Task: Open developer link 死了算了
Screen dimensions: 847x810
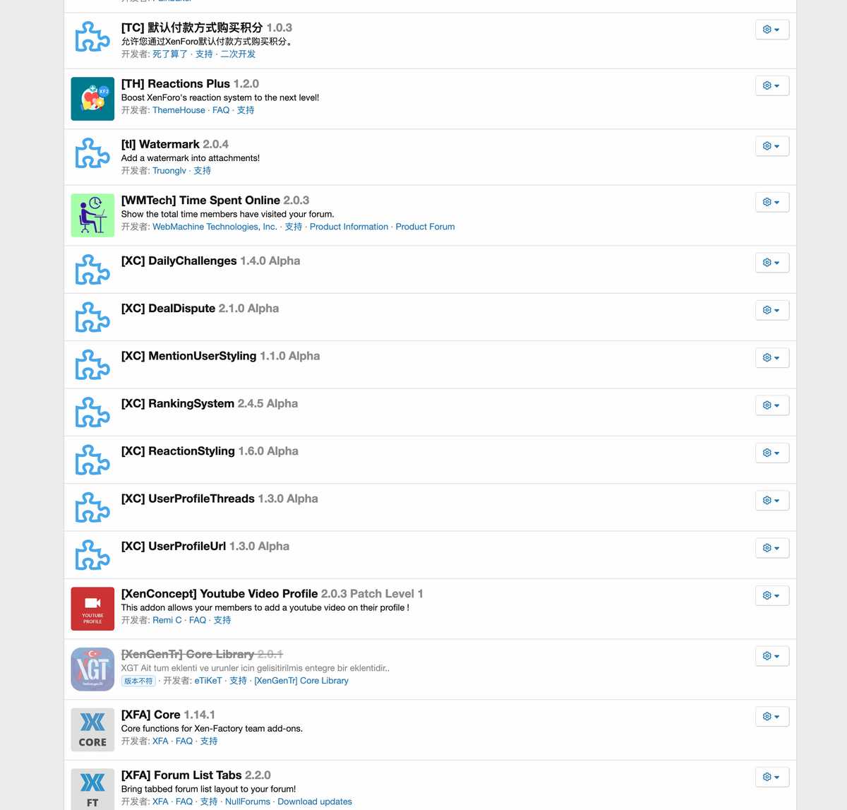Action: [x=170, y=54]
